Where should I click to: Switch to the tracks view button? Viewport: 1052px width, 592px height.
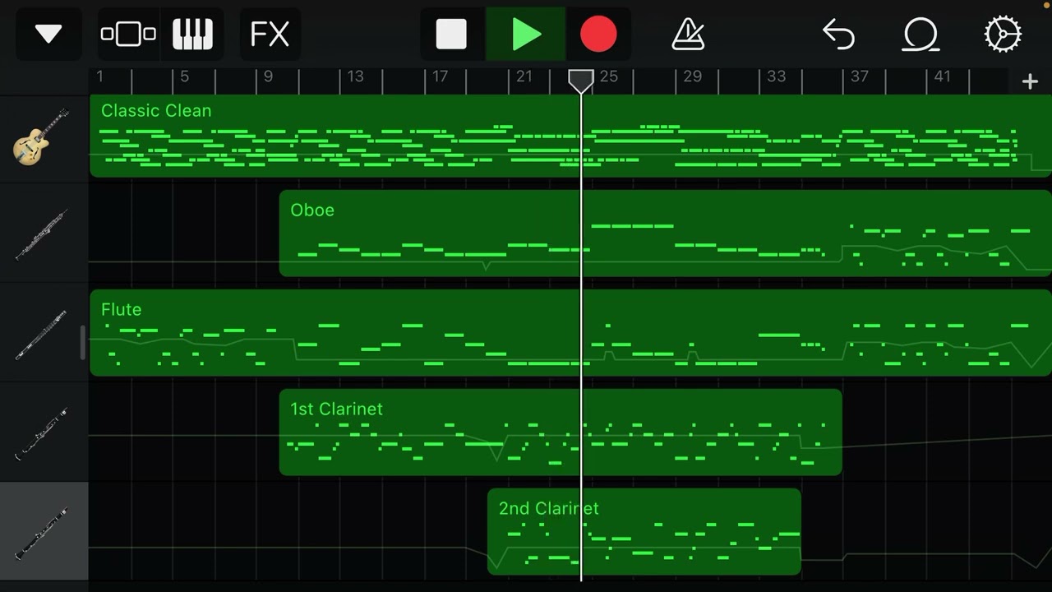tap(128, 35)
